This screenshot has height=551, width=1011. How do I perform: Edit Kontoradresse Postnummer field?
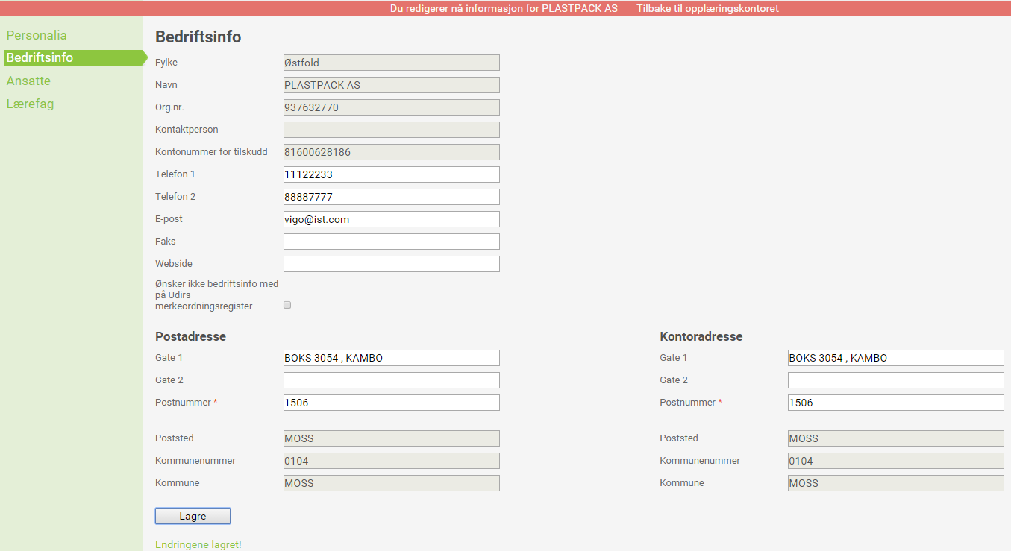point(896,403)
